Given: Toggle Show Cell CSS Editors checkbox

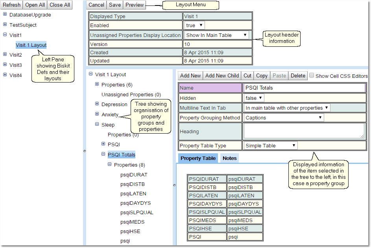Looking at the screenshot, I should coord(312,75).
